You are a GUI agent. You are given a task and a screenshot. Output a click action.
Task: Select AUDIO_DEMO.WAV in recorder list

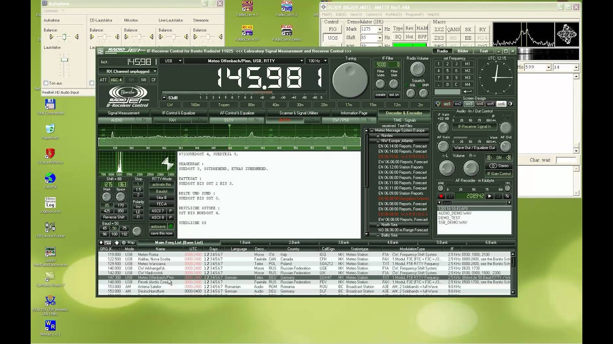click(454, 214)
